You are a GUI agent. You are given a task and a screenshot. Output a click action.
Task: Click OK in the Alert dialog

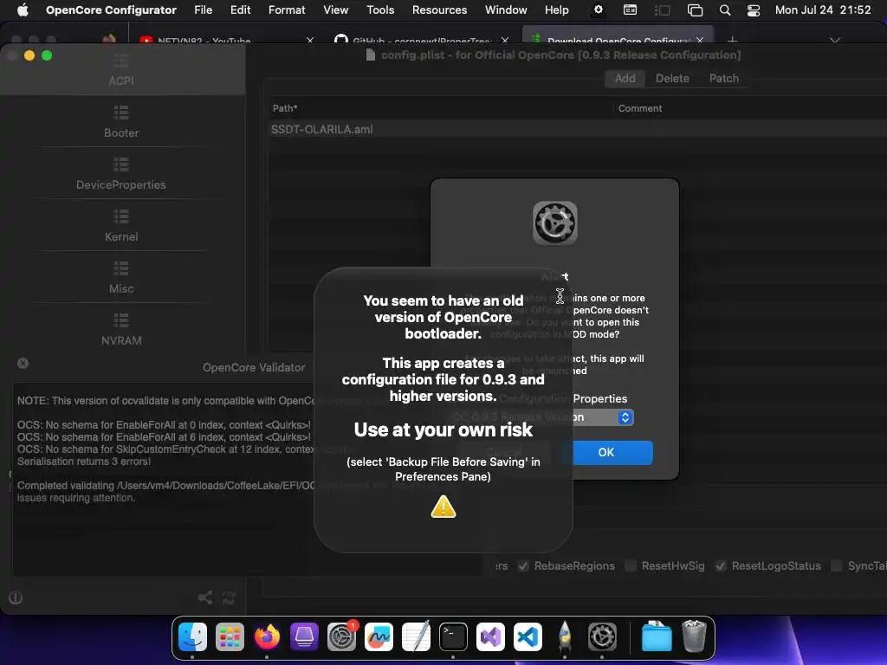coord(612,452)
